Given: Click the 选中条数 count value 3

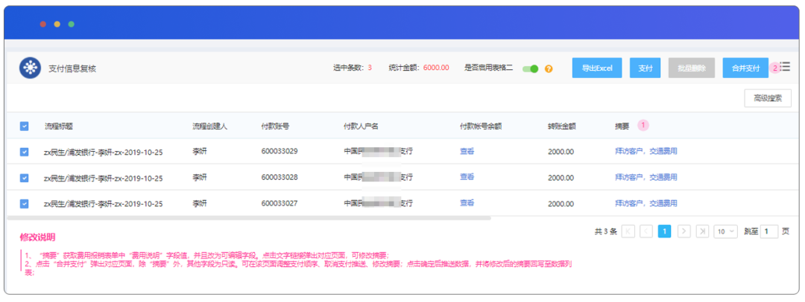Looking at the screenshot, I should [370, 68].
